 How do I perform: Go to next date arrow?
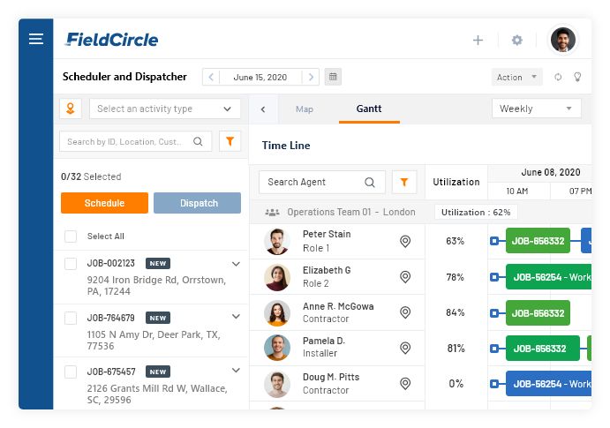click(x=311, y=77)
